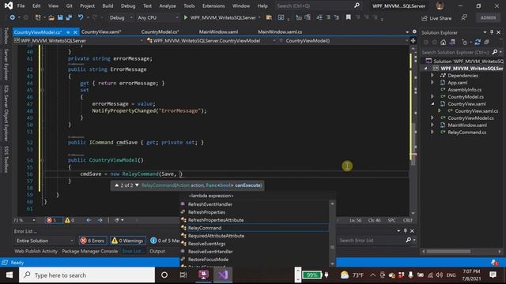The image size is (506, 284).
Task: Click the search magnifier in title bar search
Action: pyautogui.click(x=357, y=6)
